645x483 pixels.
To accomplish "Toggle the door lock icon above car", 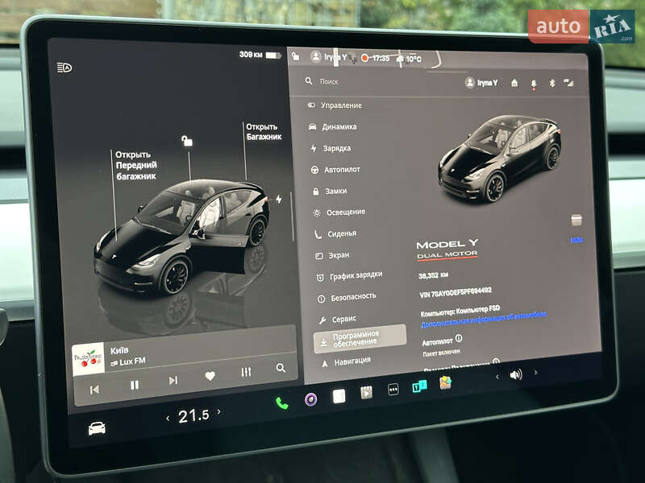I will pos(187,142).
